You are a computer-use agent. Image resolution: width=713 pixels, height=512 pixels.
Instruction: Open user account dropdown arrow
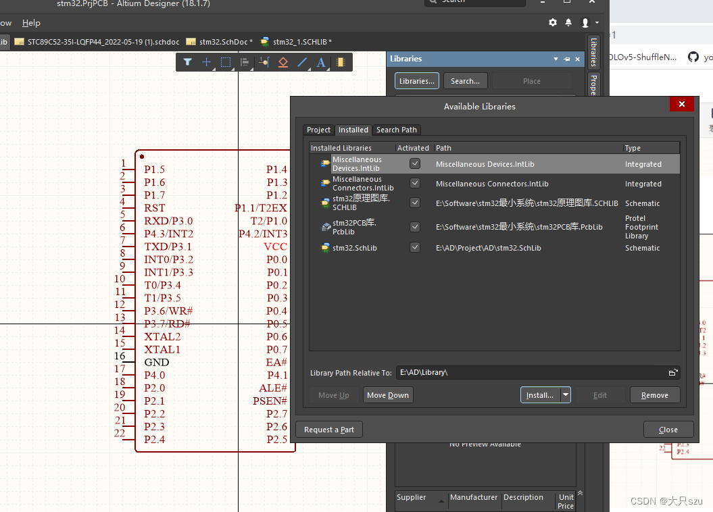coord(597,23)
